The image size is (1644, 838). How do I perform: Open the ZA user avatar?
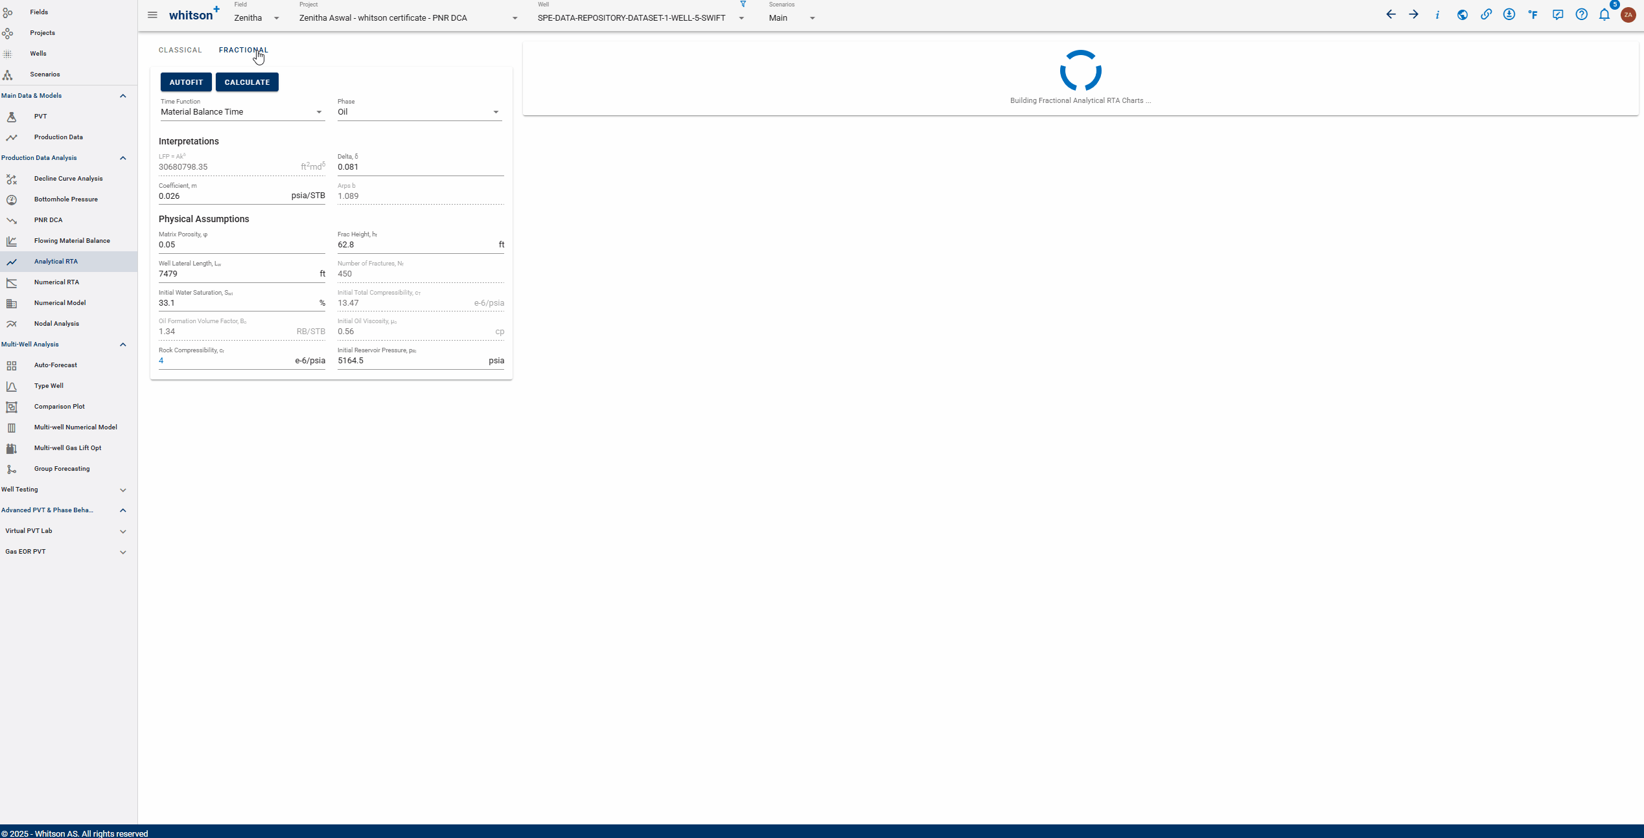coord(1628,15)
